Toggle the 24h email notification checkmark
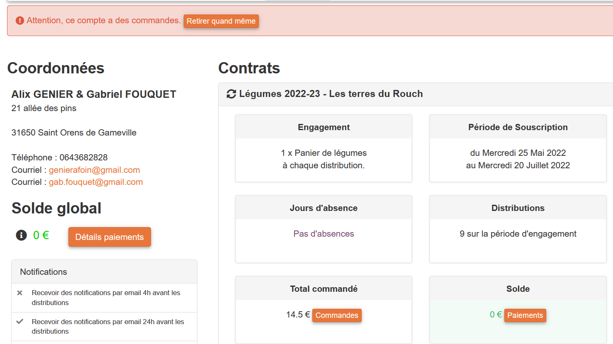613x344 pixels. (19, 322)
